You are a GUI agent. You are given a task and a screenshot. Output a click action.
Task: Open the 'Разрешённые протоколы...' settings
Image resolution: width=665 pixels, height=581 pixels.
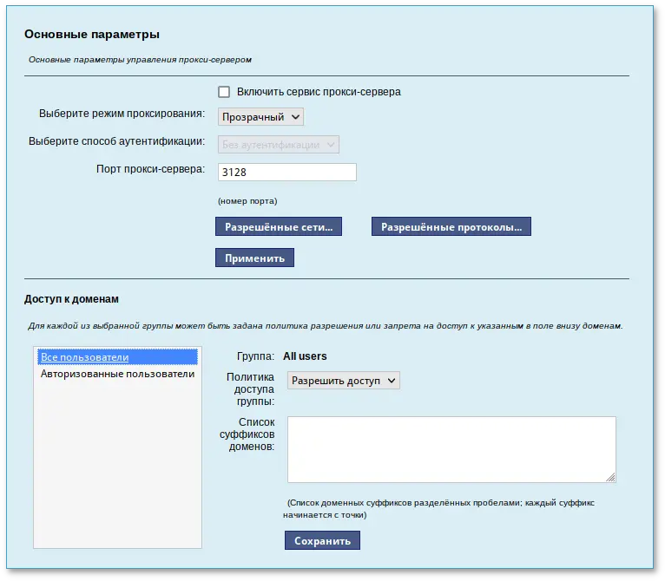point(451,227)
